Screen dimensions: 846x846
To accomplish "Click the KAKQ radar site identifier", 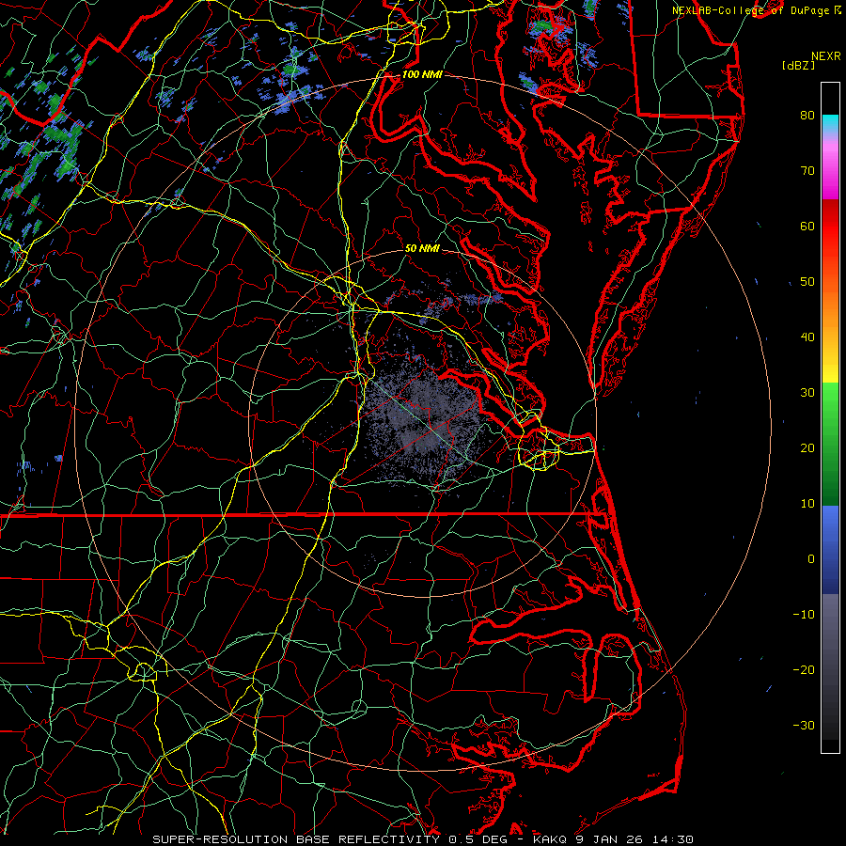I will (549, 839).
